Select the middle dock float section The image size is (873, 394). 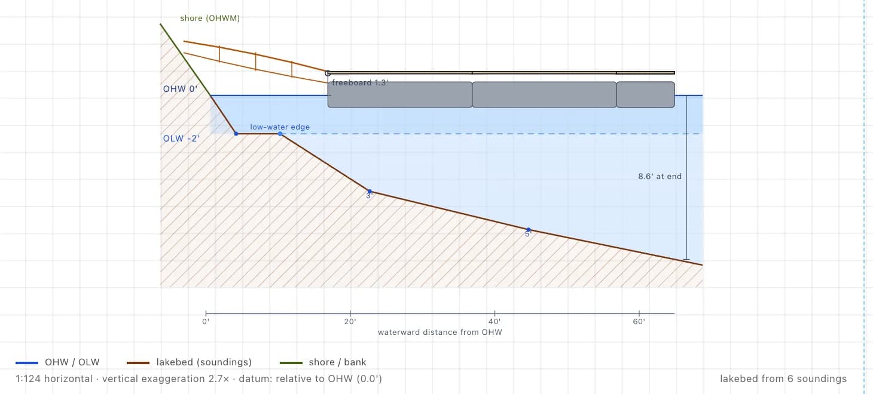[x=544, y=94]
